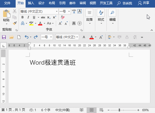Click align objects icon in quick toolbar
This screenshot has height=113, width=155.
pyautogui.click(x=110, y=37)
